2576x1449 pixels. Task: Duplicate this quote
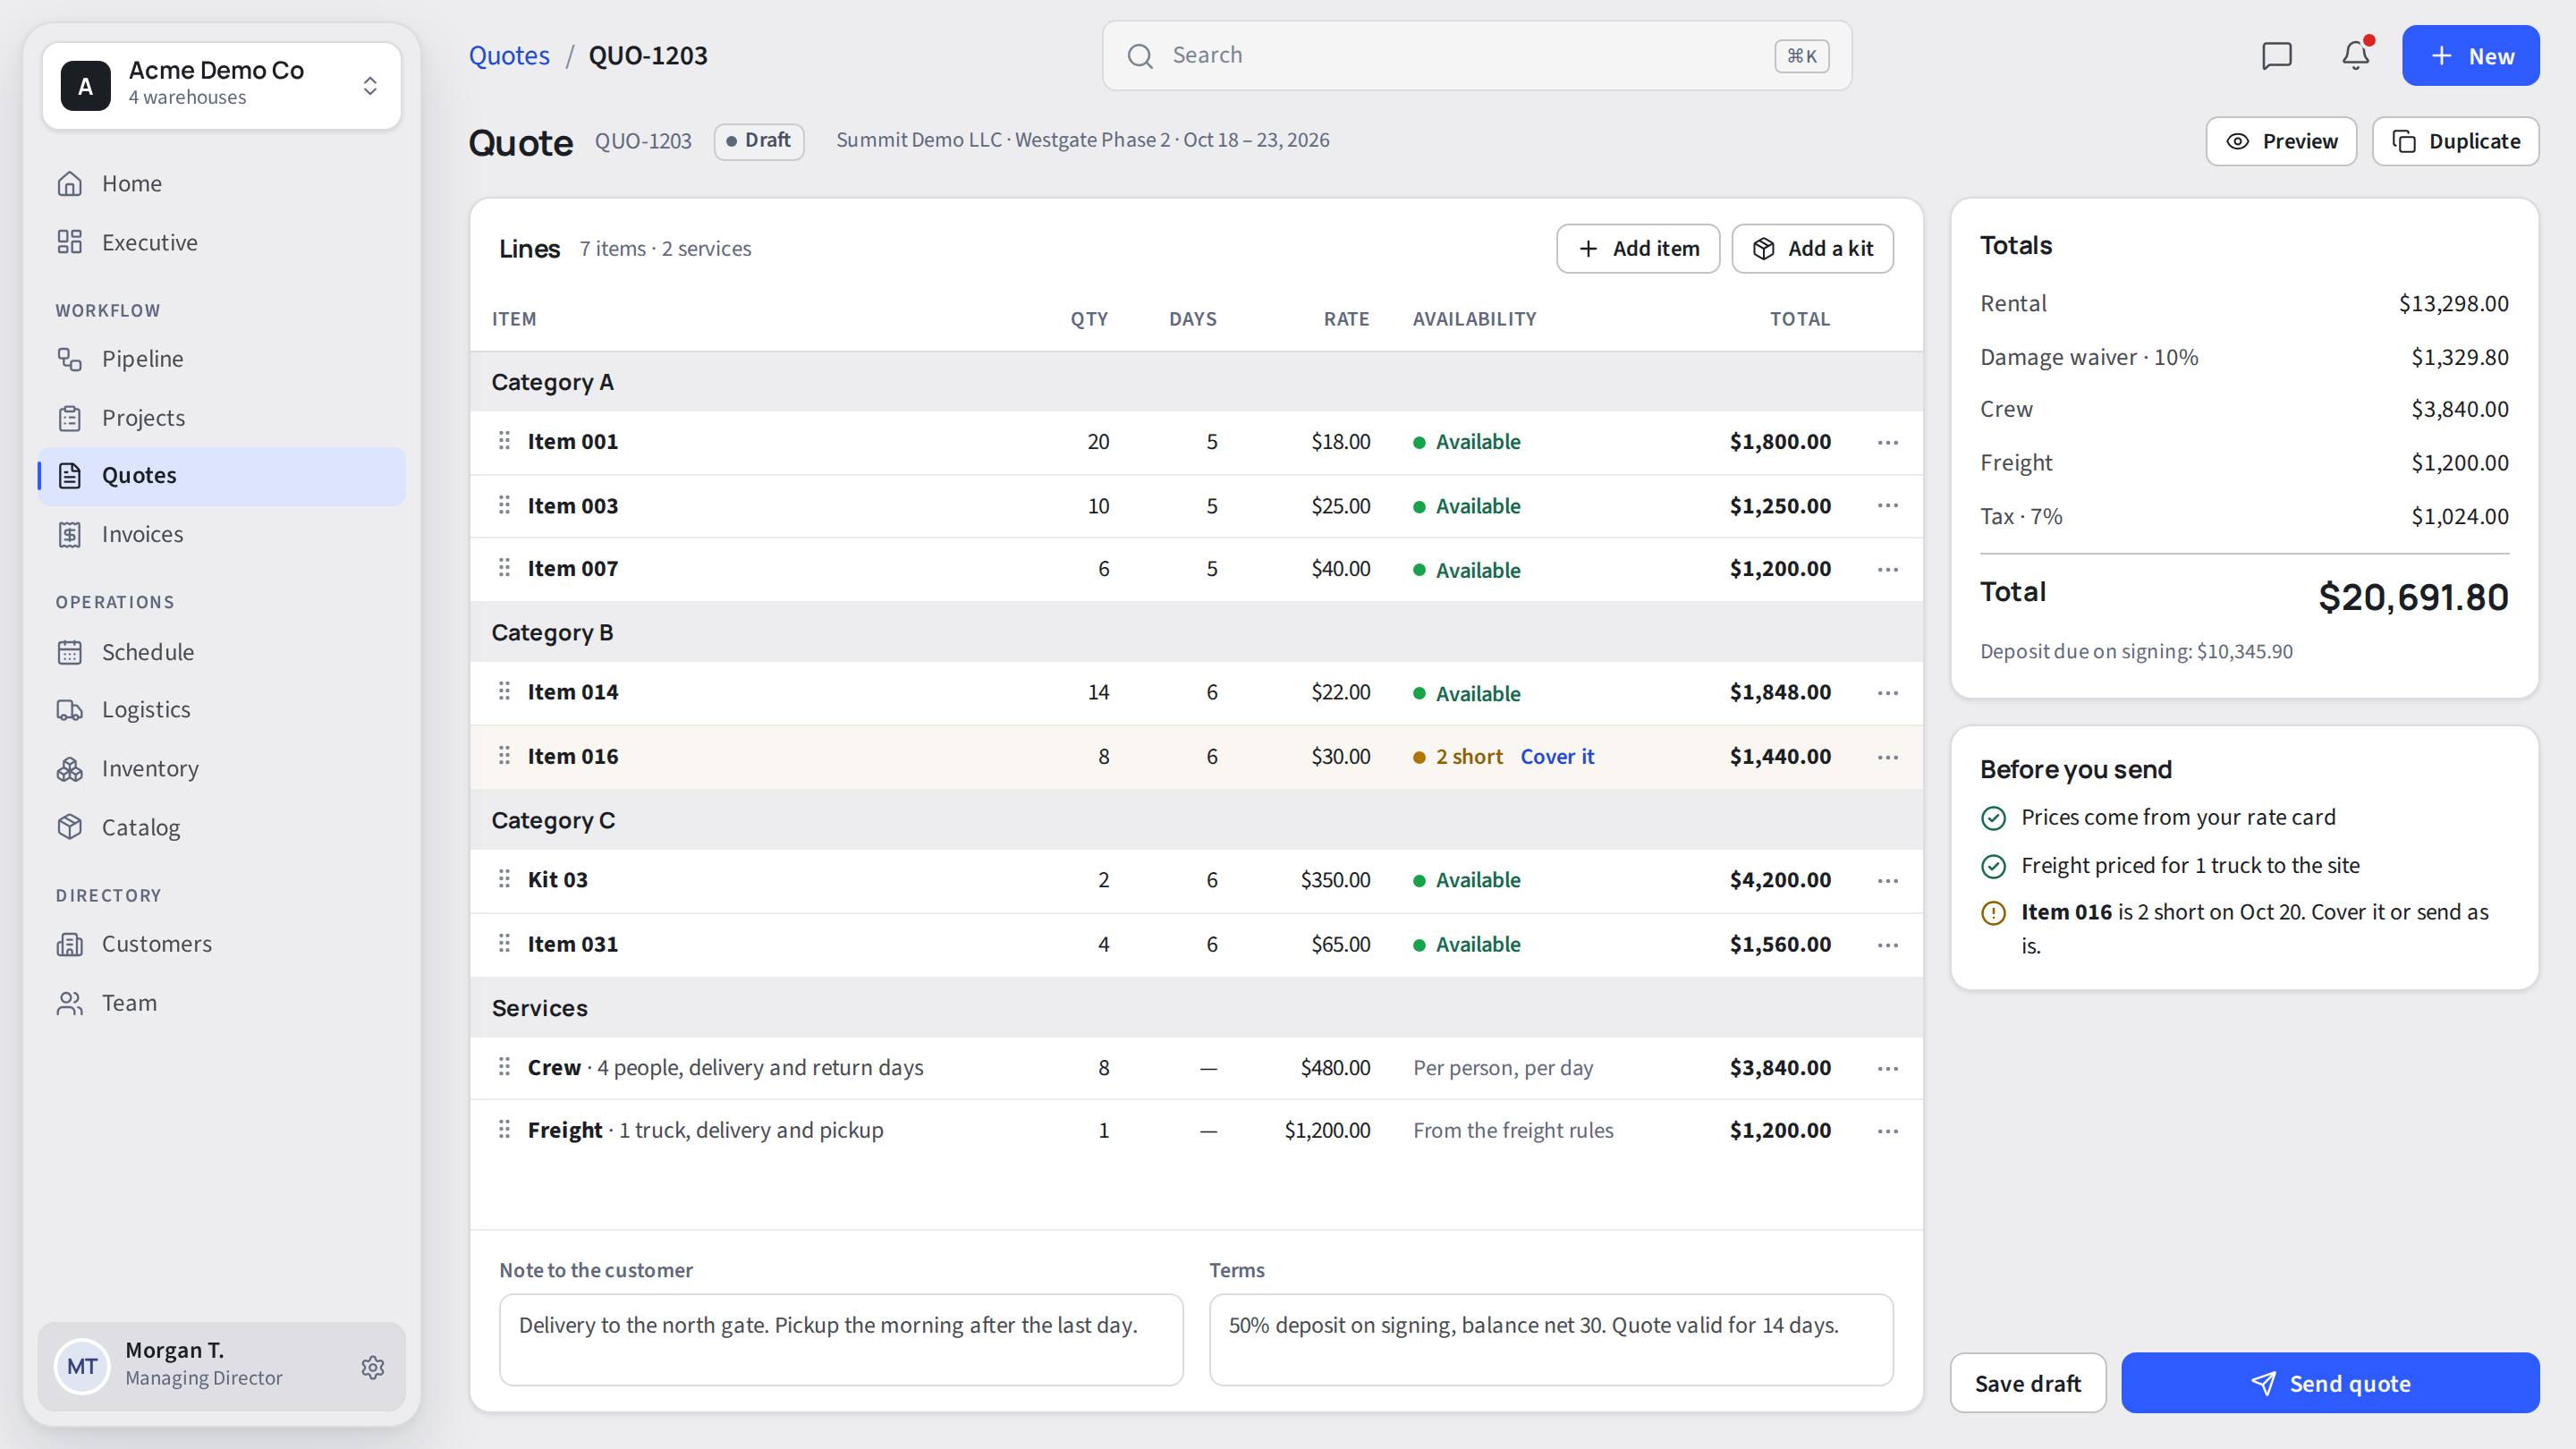point(2455,141)
